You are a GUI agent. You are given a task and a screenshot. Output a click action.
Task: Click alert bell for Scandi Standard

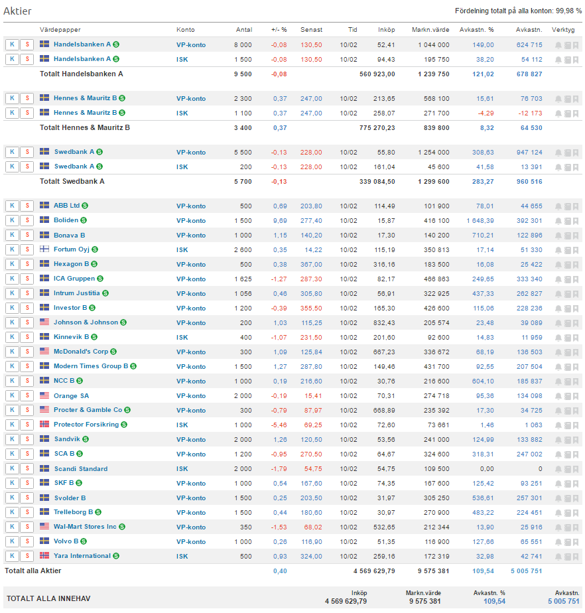point(558,469)
